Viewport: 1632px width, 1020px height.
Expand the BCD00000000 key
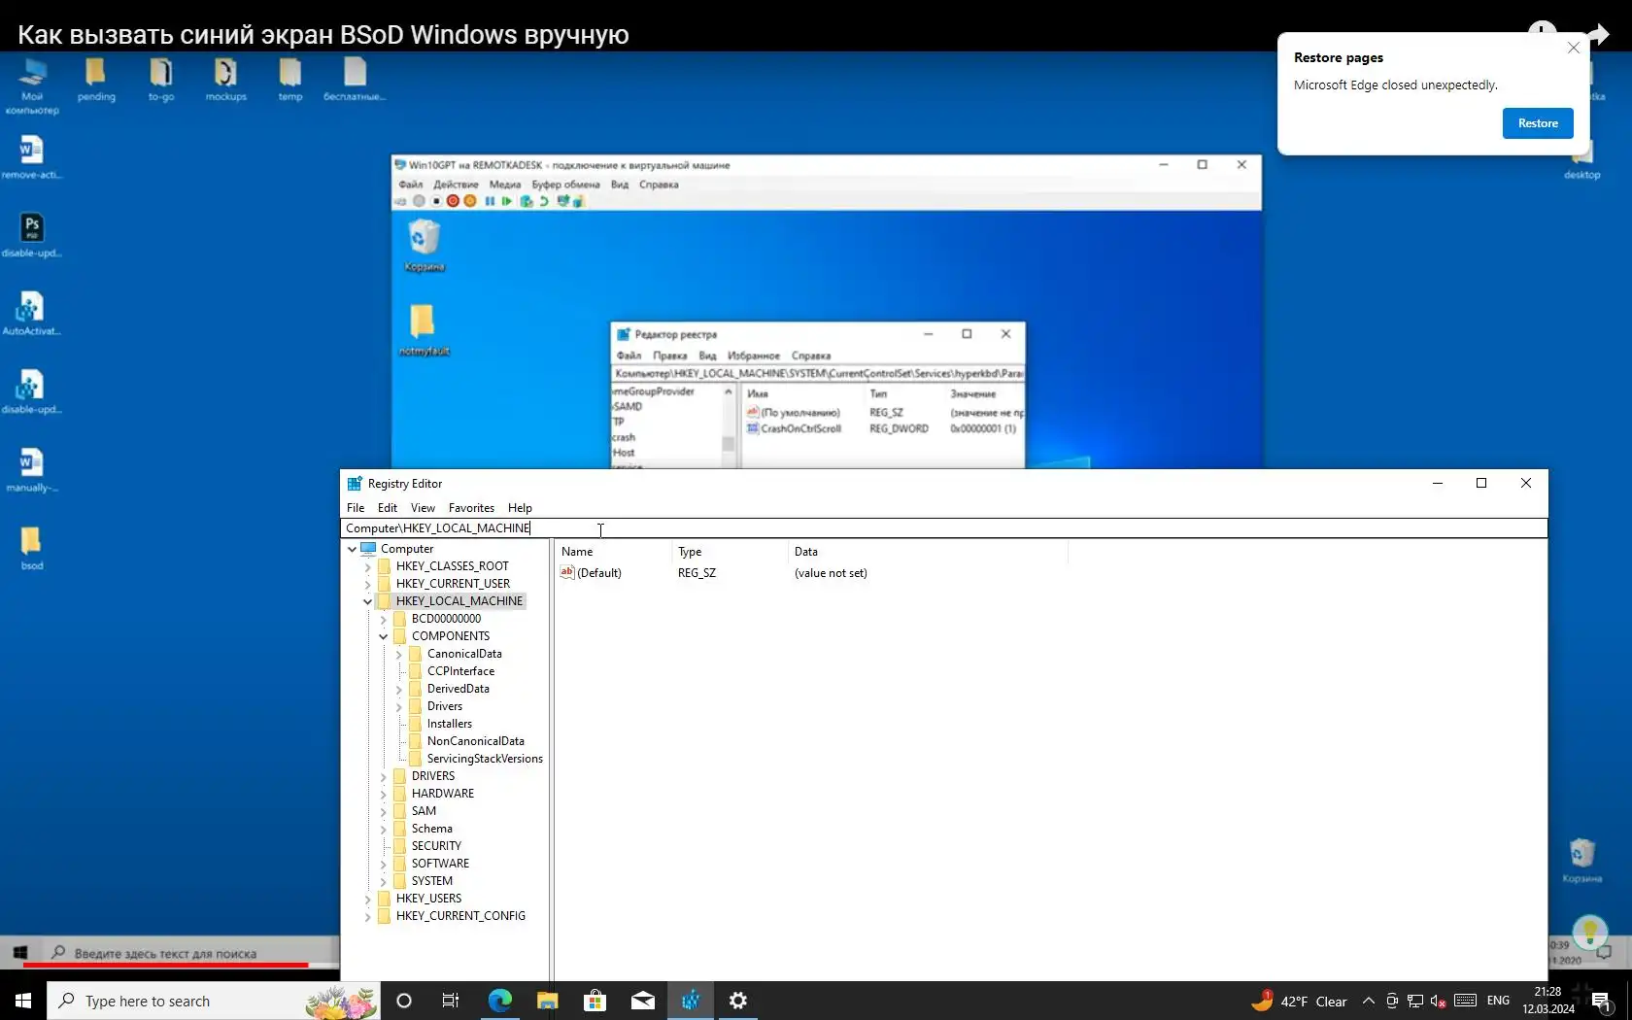383,619
